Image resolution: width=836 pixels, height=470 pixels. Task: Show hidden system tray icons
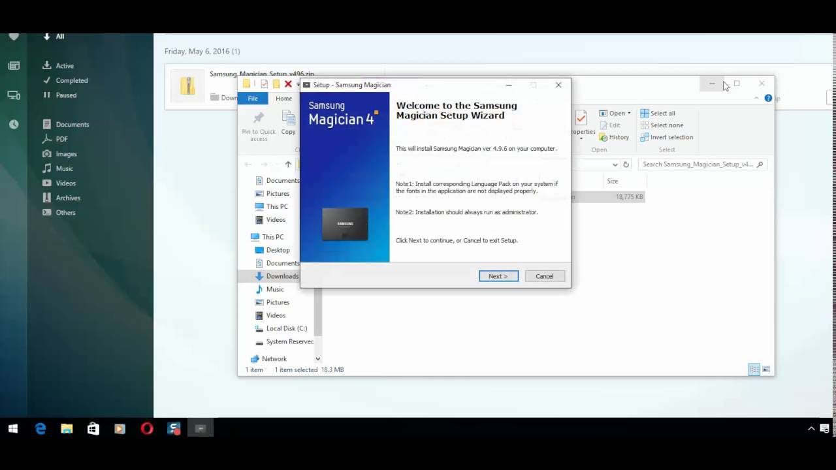812,429
